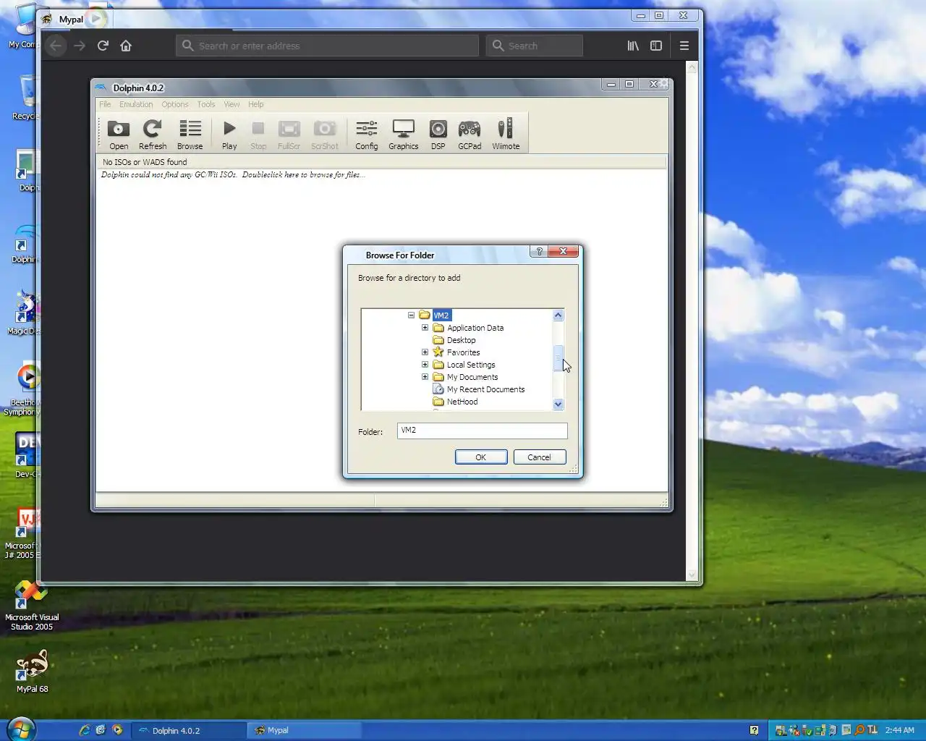Select the VM2 folder in tree

coord(441,315)
